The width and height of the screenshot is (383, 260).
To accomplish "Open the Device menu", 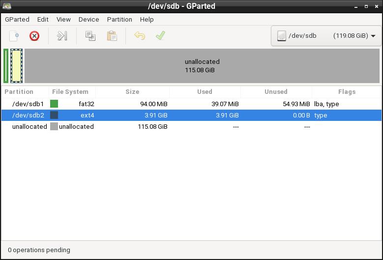I will click(x=88, y=19).
